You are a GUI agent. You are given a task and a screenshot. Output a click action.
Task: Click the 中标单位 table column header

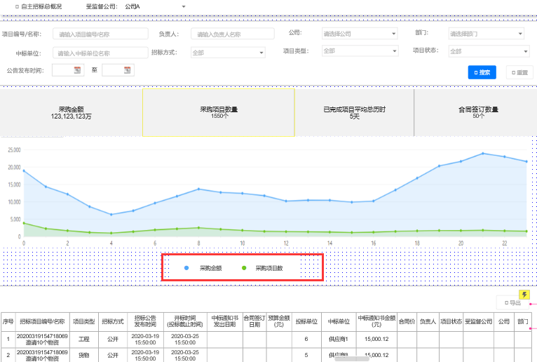(x=339, y=321)
